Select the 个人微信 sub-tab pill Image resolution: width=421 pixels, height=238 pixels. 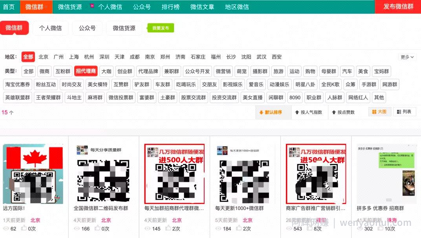tap(51, 28)
